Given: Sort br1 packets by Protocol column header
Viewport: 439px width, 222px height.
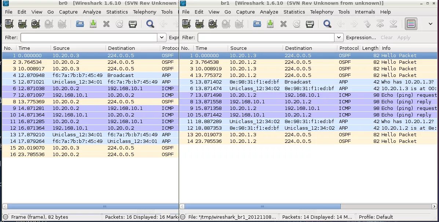Looking at the screenshot, I should (348, 48).
